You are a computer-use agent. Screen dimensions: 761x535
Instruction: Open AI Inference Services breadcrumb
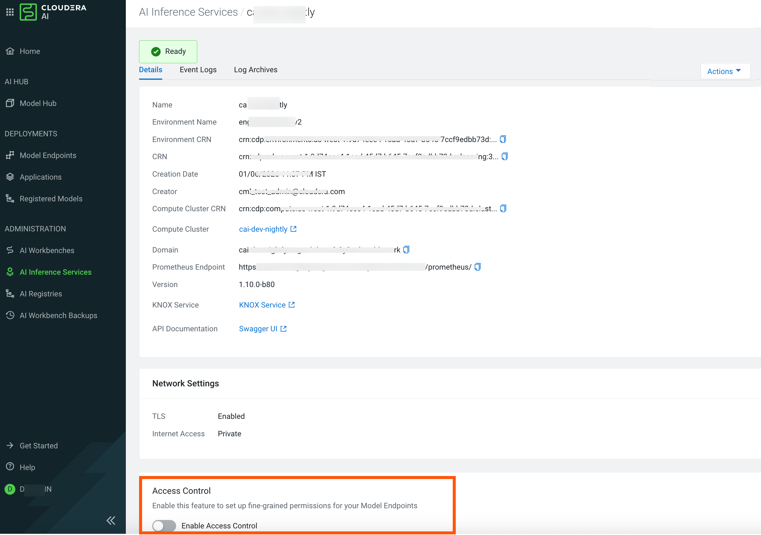point(188,12)
